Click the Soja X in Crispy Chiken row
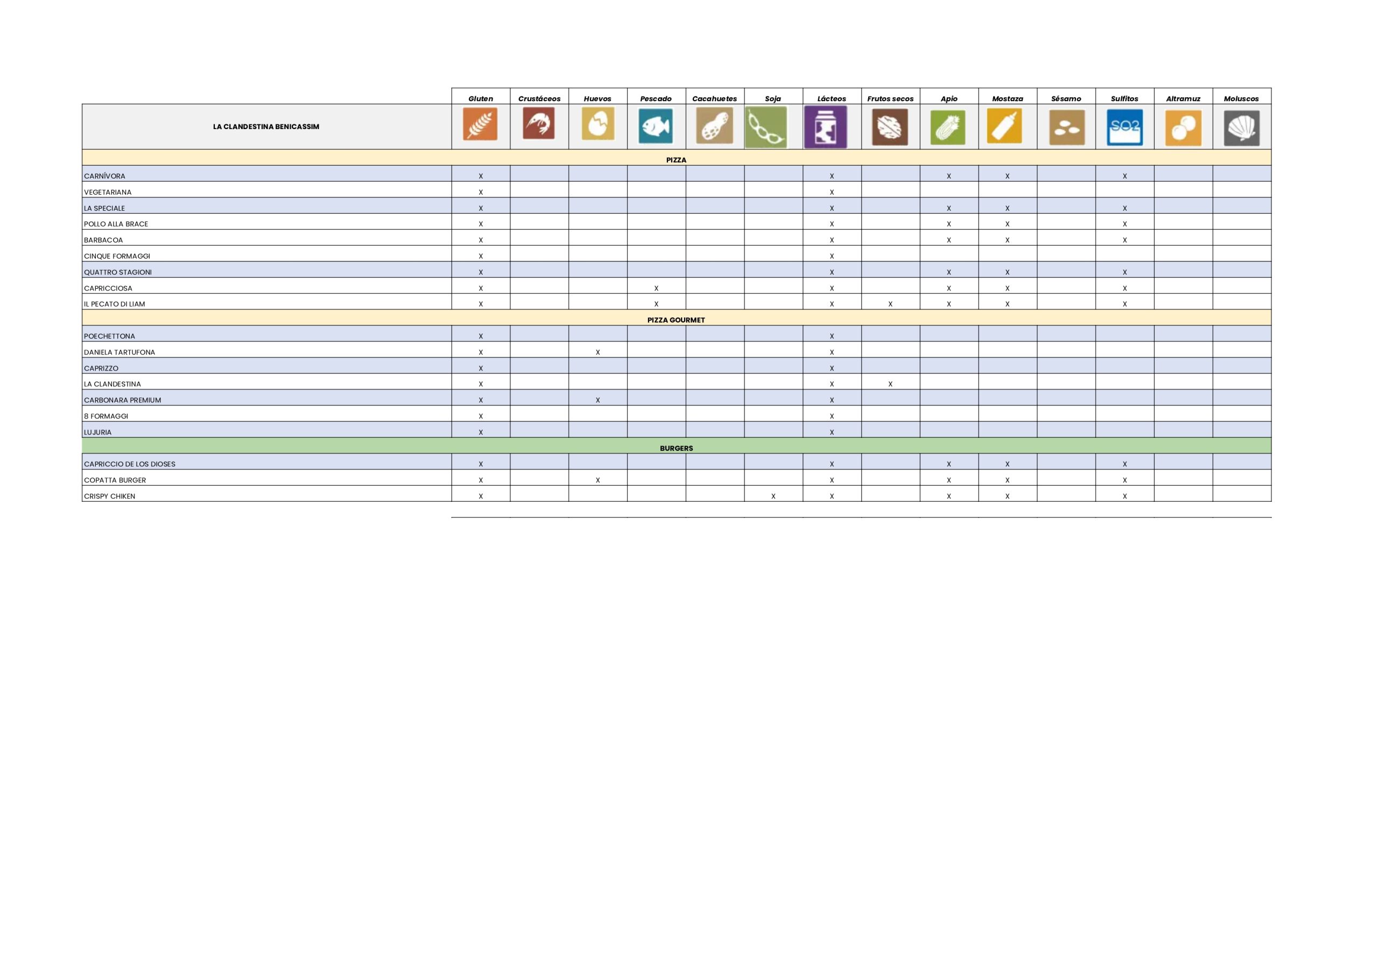The height and width of the screenshot is (973, 1378). 773,496
